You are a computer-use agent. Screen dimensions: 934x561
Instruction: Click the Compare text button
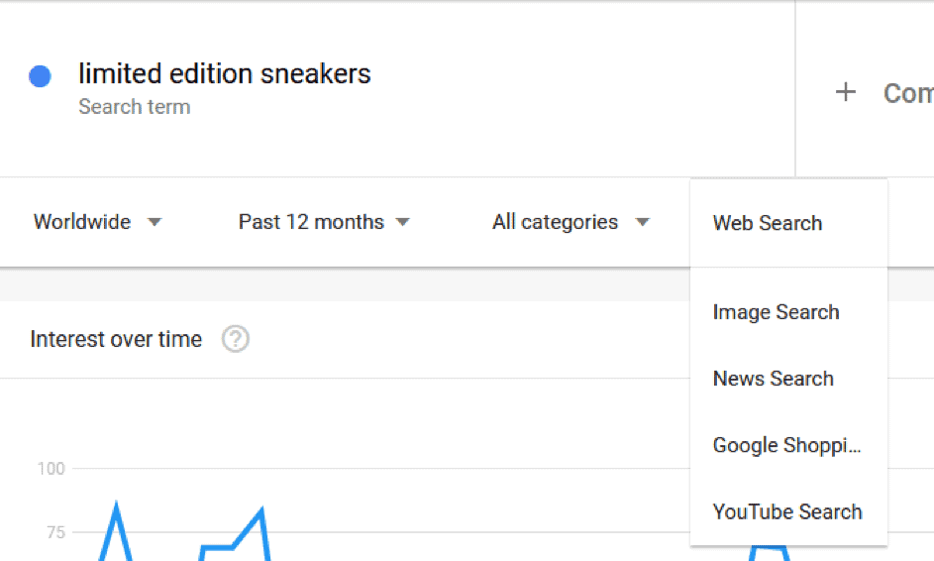pyautogui.click(x=908, y=93)
